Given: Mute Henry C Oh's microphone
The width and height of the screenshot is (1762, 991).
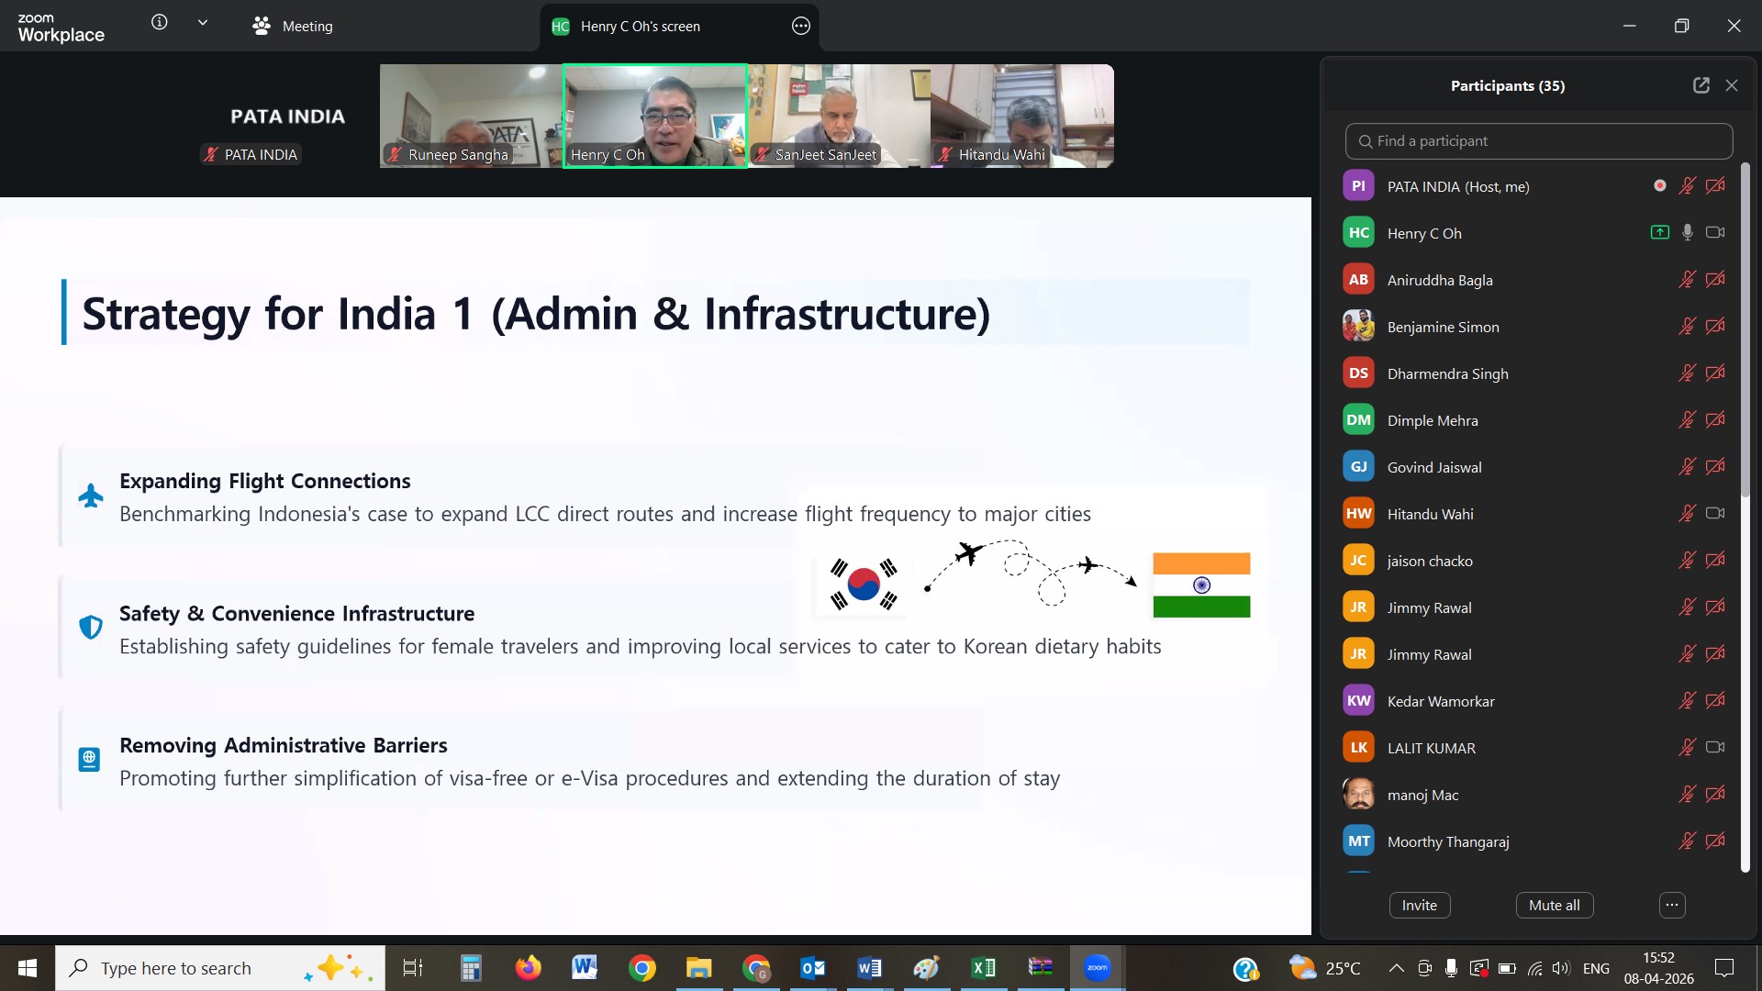Looking at the screenshot, I should pos(1687,232).
